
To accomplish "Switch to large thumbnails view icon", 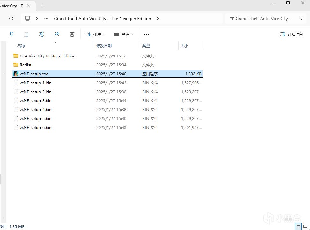I will coord(306,226).
